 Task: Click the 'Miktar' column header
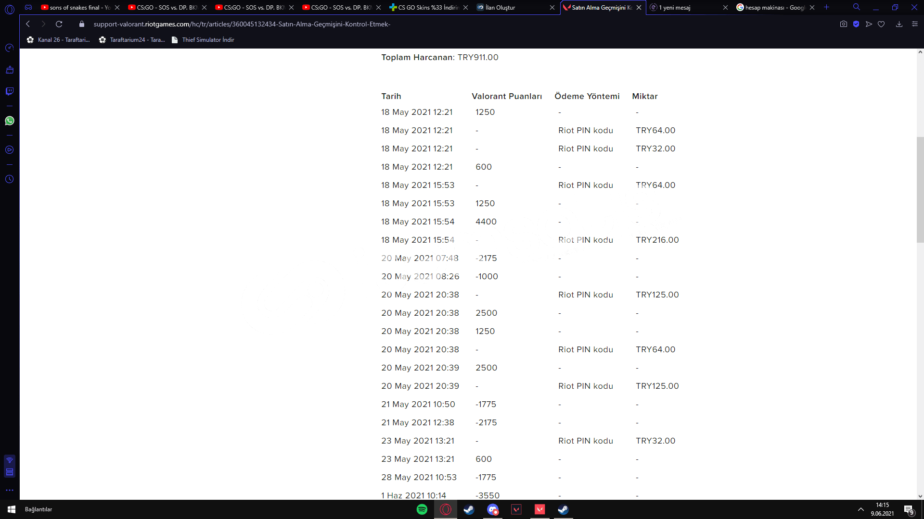(645, 96)
